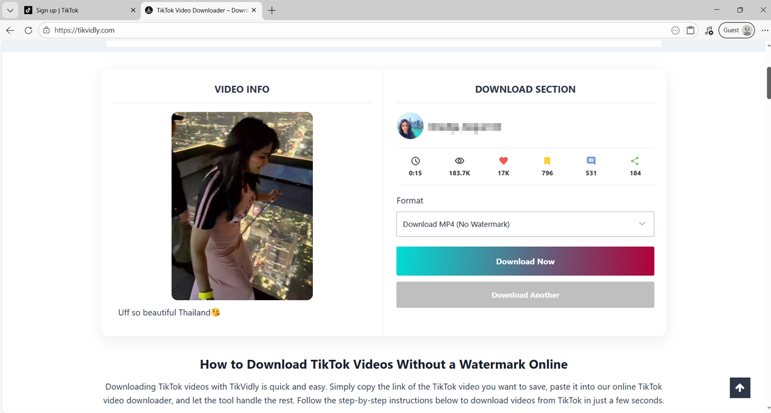Click the Guest profile button
771x413 pixels.
[x=736, y=30]
